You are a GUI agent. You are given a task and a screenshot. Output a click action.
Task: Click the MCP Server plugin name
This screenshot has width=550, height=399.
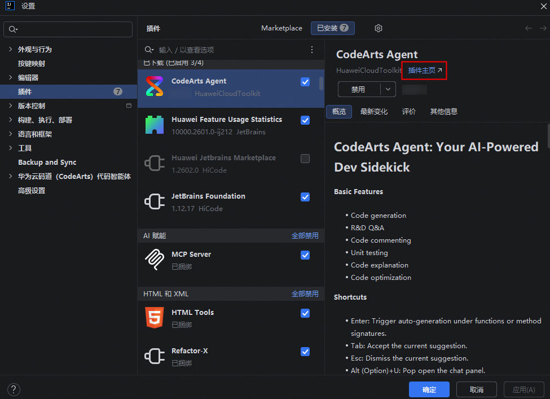pos(191,255)
